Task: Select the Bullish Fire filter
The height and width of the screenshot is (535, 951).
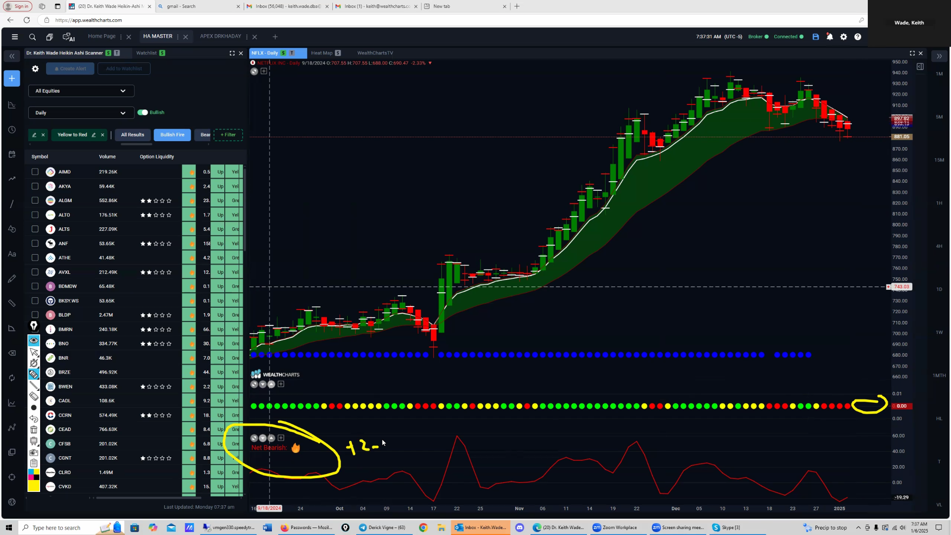Action: pyautogui.click(x=172, y=135)
